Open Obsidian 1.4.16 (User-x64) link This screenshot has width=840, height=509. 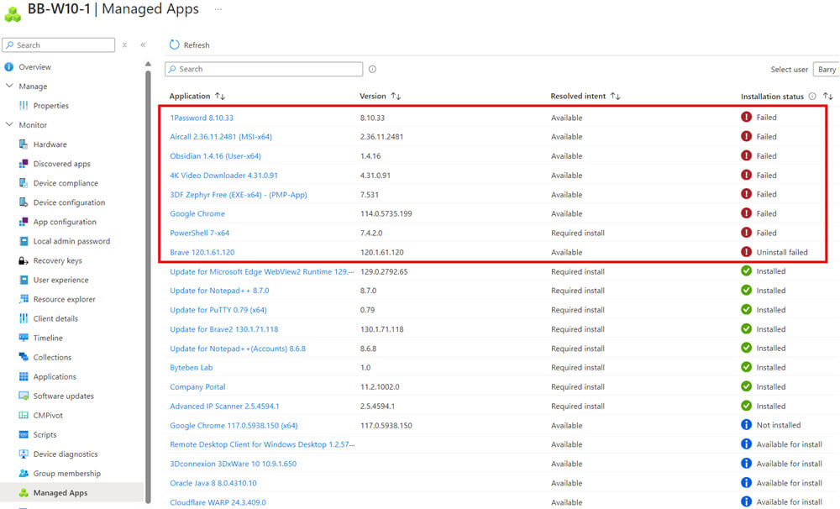(x=215, y=156)
